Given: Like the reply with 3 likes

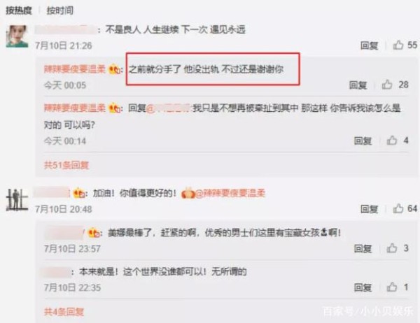Looking at the screenshot, I should (391, 248).
